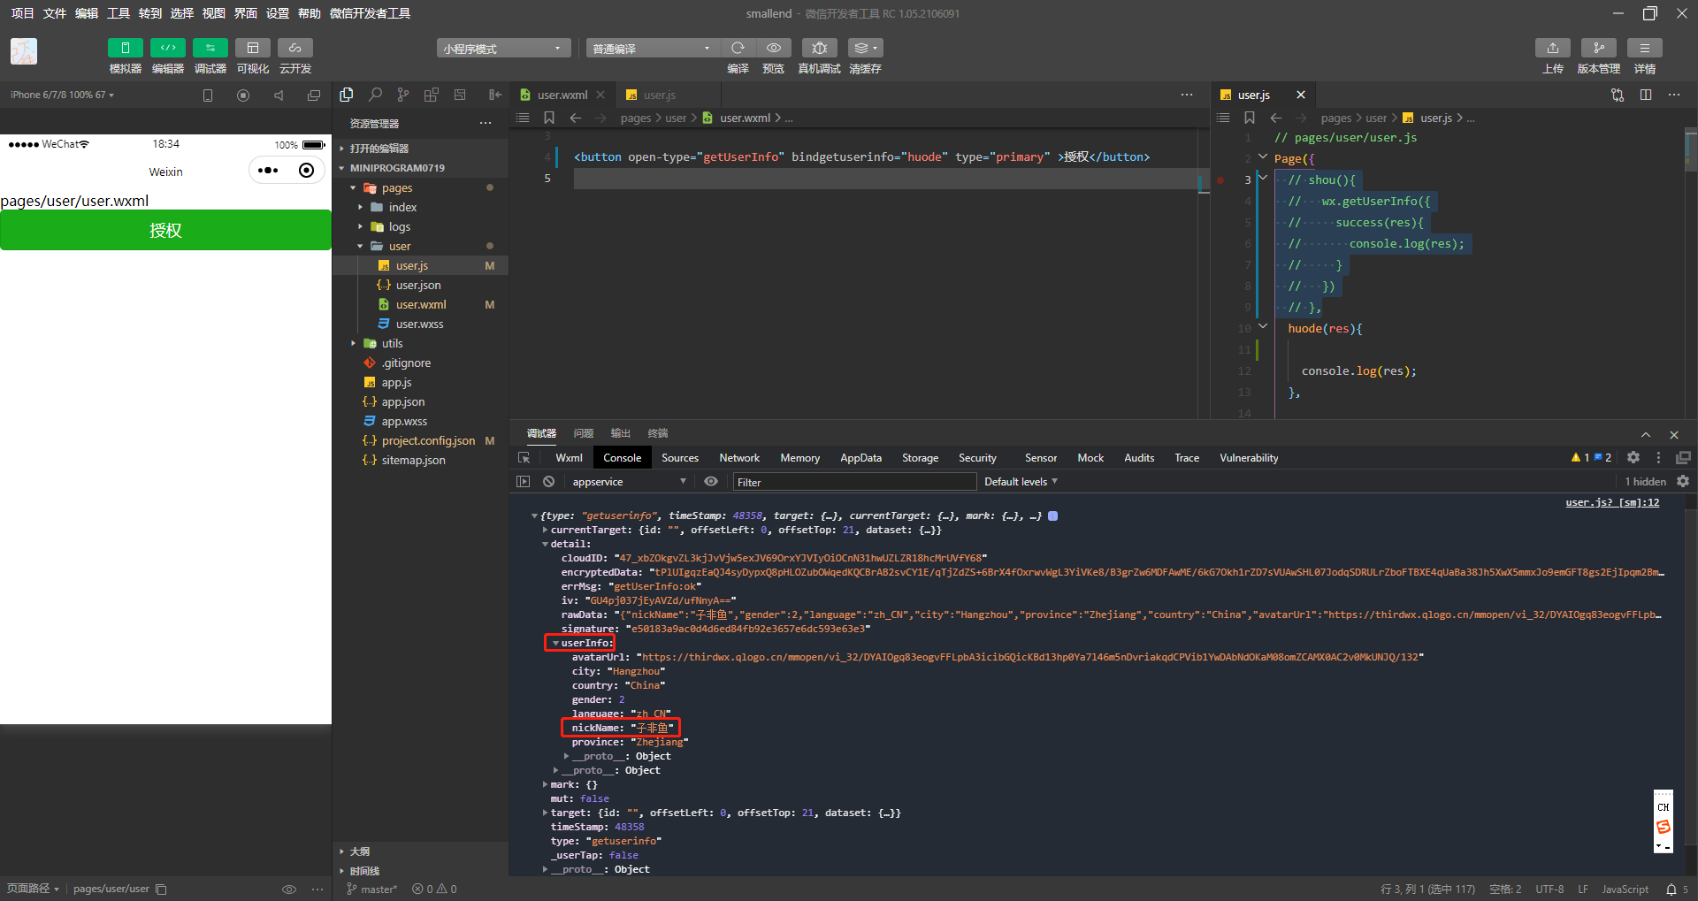Open the visualization tool icon
This screenshot has width=1698, height=901.
click(252, 48)
